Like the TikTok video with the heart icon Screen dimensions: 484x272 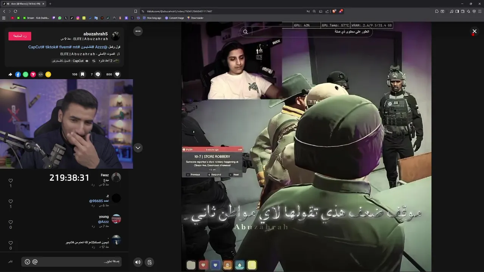point(117,74)
